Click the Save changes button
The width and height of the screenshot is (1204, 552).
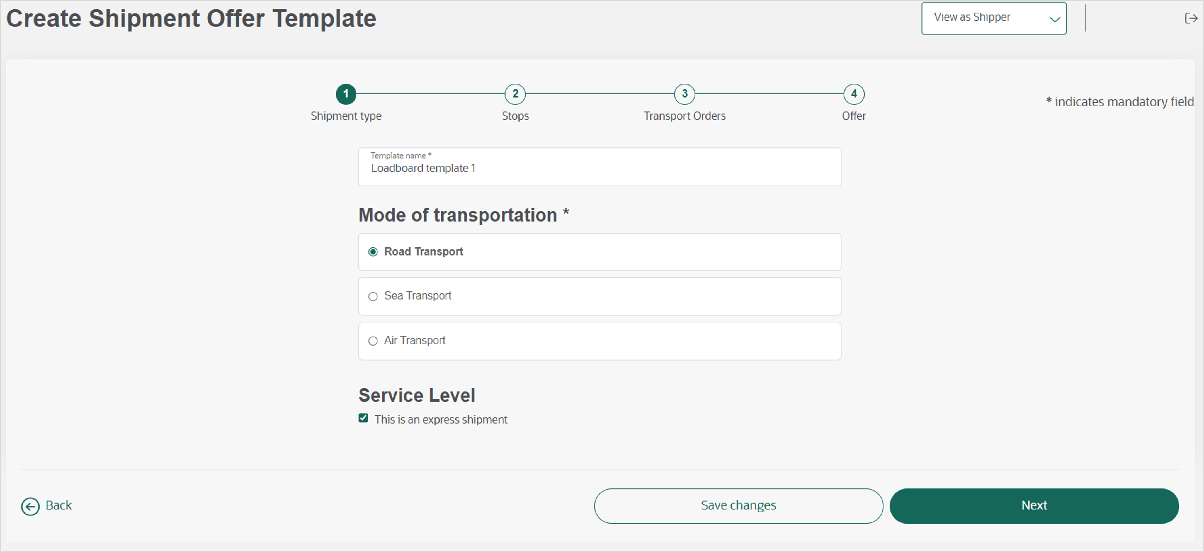(x=739, y=506)
